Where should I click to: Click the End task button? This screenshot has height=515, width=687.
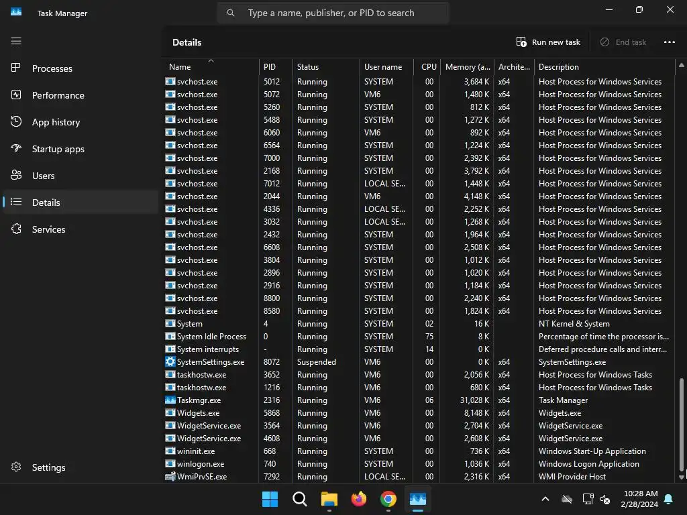click(623, 42)
